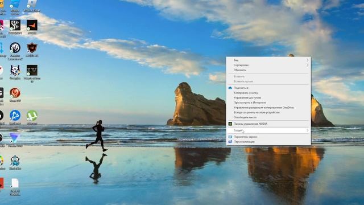Image resolution: width=364 pixels, height=205 pixels.
Task: Select the white document file shortcut on desktop
Action: 15,183
